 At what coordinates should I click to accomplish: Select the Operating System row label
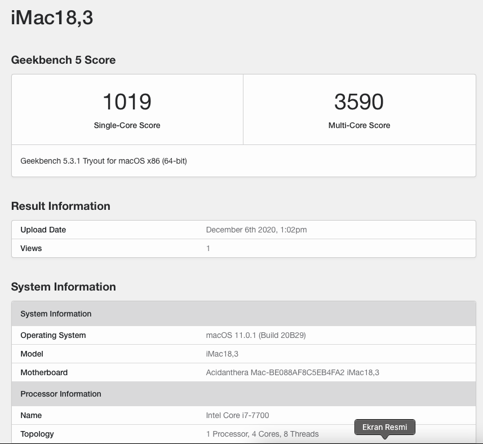(x=53, y=335)
